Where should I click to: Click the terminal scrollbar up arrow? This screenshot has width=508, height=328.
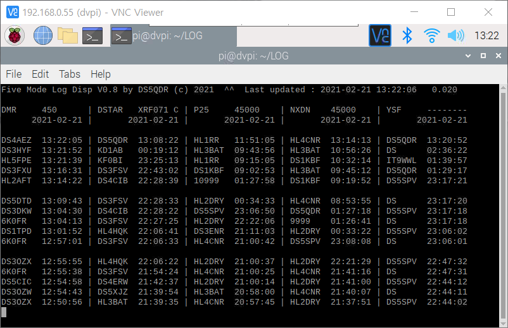tap(503, 88)
